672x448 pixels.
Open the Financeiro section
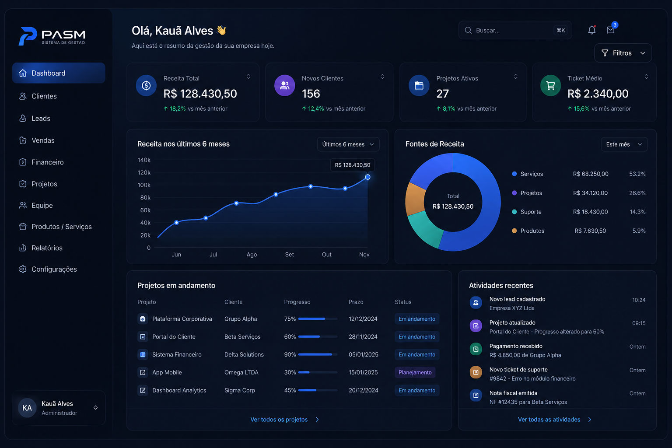pos(59,162)
